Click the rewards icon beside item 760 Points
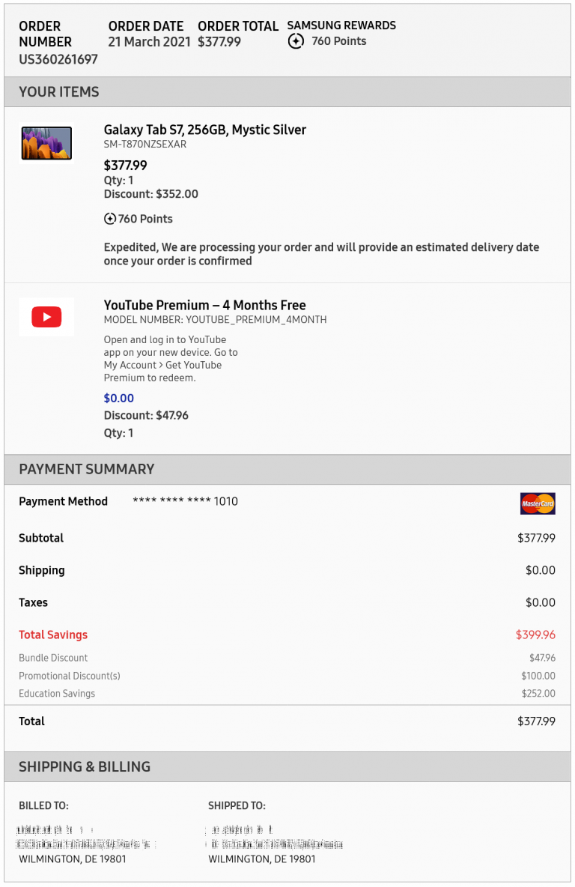The width and height of the screenshot is (575, 887). pos(110,219)
